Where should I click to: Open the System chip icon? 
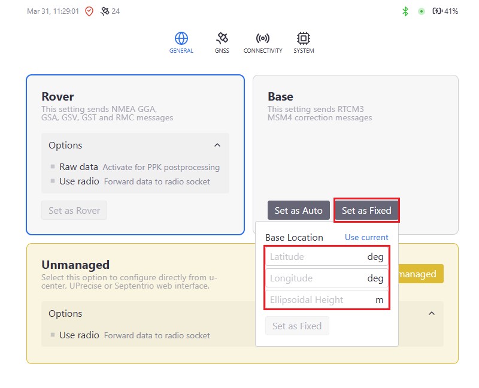pyautogui.click(x=304, y=39)
